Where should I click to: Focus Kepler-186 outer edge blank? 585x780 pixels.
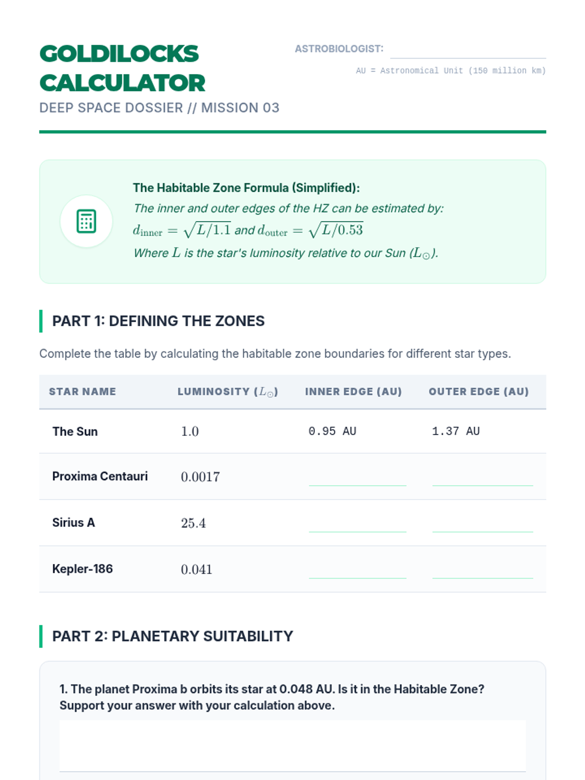(x=482, y=570)
